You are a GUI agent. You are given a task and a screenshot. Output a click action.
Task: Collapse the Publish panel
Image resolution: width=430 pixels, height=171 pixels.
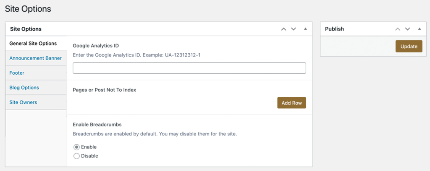420,29
